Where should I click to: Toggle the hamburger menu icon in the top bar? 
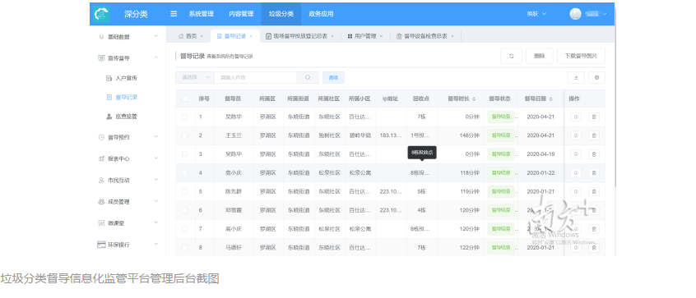[174, 14]
